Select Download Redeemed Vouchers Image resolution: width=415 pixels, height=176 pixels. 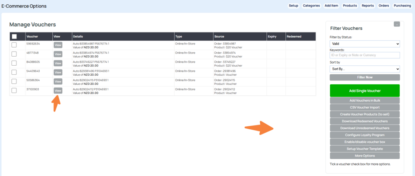[x=364, y=121]
